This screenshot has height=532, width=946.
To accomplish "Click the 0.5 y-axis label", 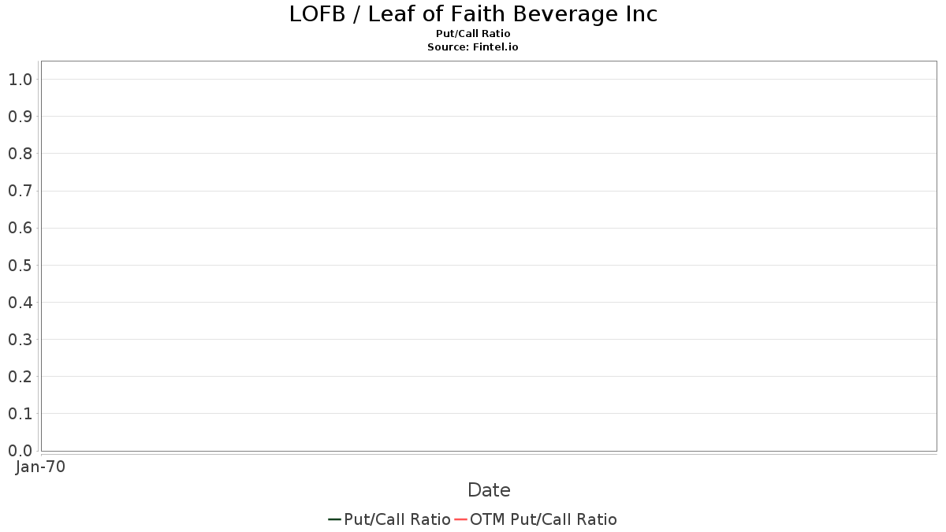I will click(20, 265).
